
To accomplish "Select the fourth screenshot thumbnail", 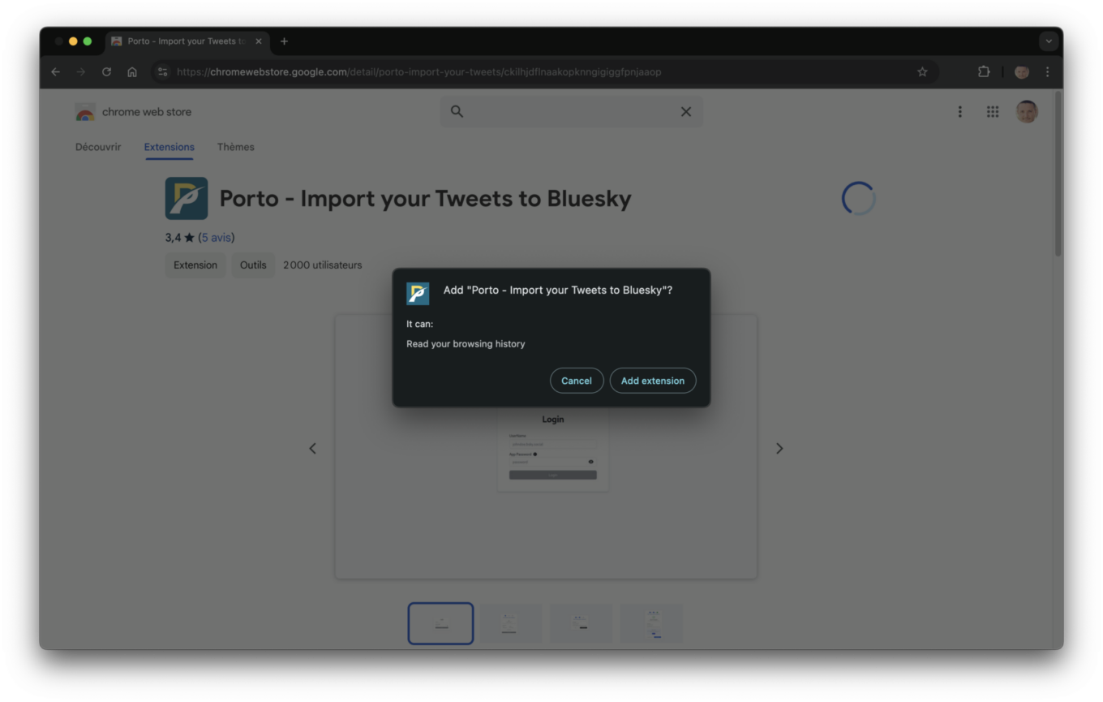I will point(652,623).
